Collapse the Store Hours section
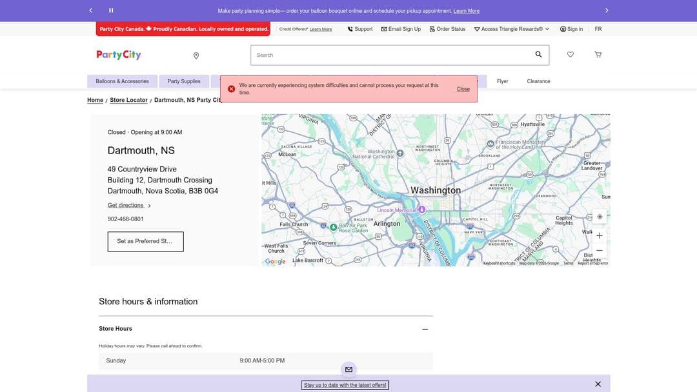Image resolution: width=697 pixels, height=392 pixels. [x=424, y=328]
